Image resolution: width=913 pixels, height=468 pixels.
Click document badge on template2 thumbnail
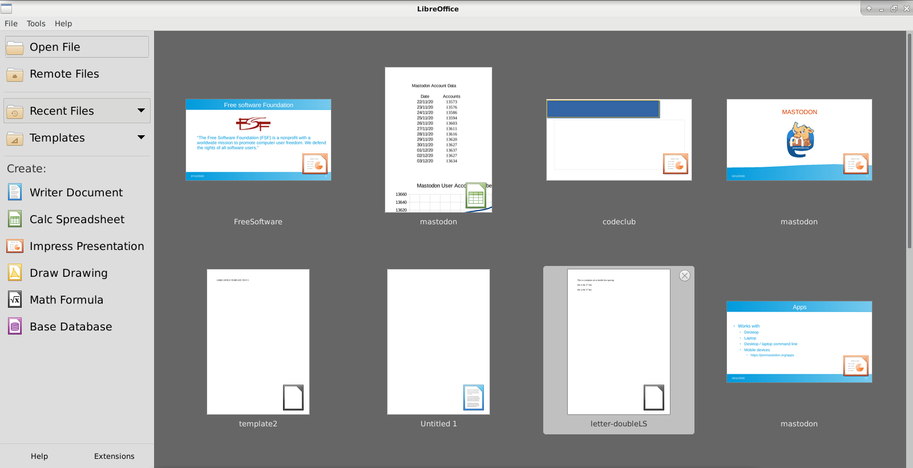point(293,398)
